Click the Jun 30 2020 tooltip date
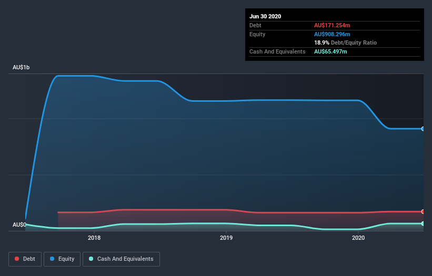The image size is (432, 276). click(265, 16)
